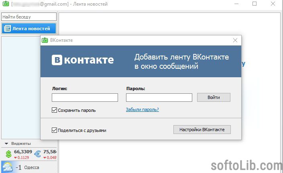Close the ВКонтакте dialog

(x=235, y=40)
